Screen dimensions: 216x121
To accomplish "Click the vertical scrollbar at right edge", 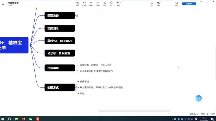I will (215, 63).
